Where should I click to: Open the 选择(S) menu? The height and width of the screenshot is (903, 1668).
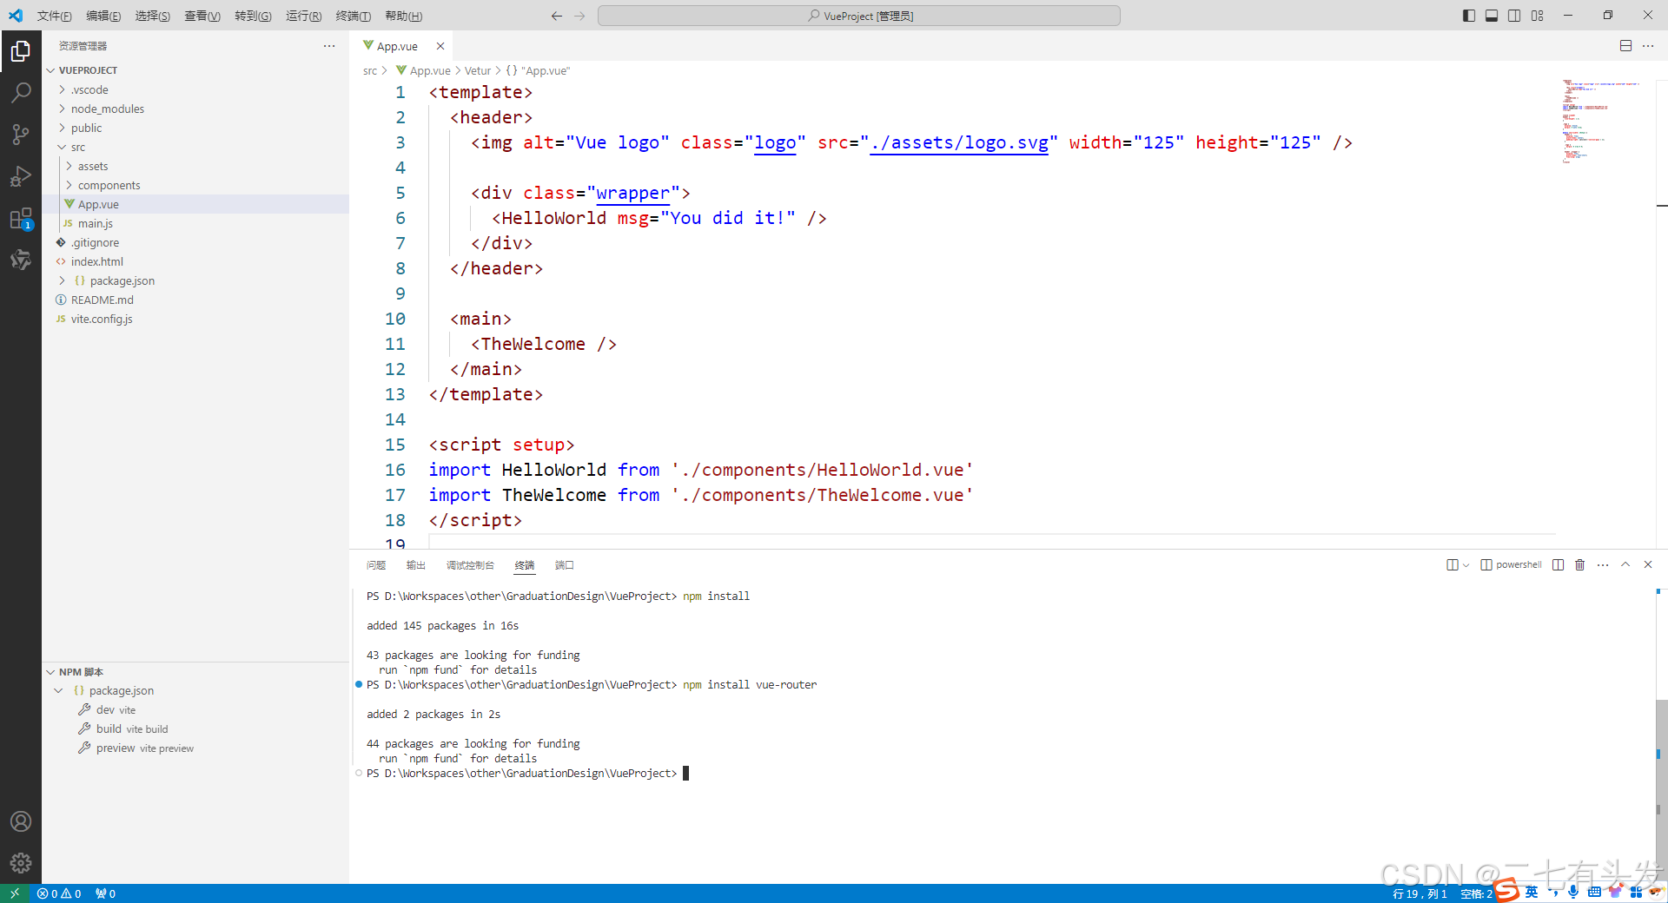pyautogui.click(x=153, y=16)
